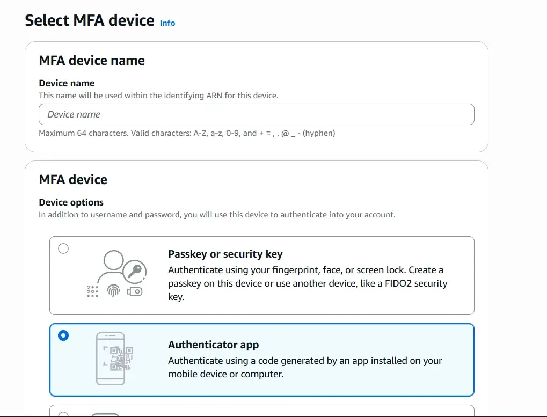547x417 pixels.
Task: Click the Select MFA device page title
Action: point(89,20)
